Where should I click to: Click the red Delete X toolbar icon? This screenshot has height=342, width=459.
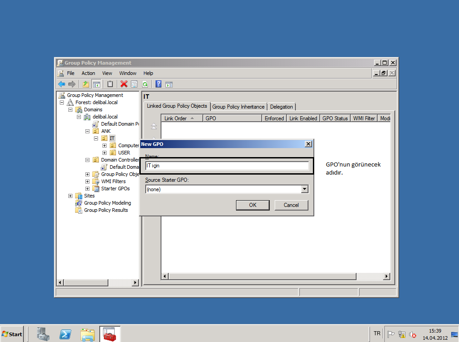(x=124, y=84)
